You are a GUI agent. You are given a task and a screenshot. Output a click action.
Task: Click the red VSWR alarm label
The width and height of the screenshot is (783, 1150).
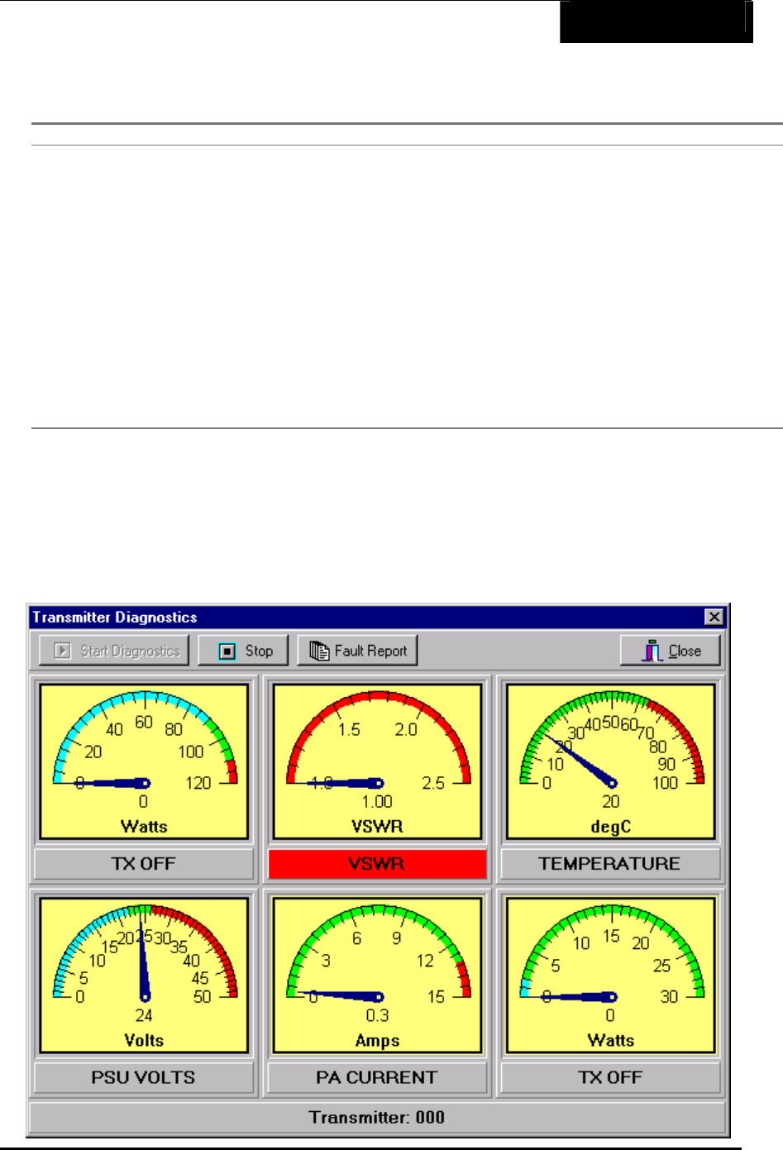pos(377,864)
